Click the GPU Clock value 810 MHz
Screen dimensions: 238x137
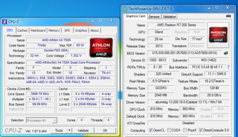pyautogui.click(x=156, y=109)
